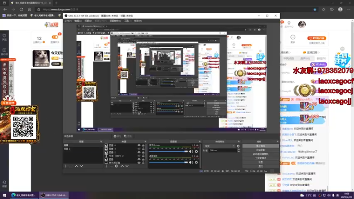Go to the browser home page
Screen dimensions: 354x199
click(x=29, y=9)
